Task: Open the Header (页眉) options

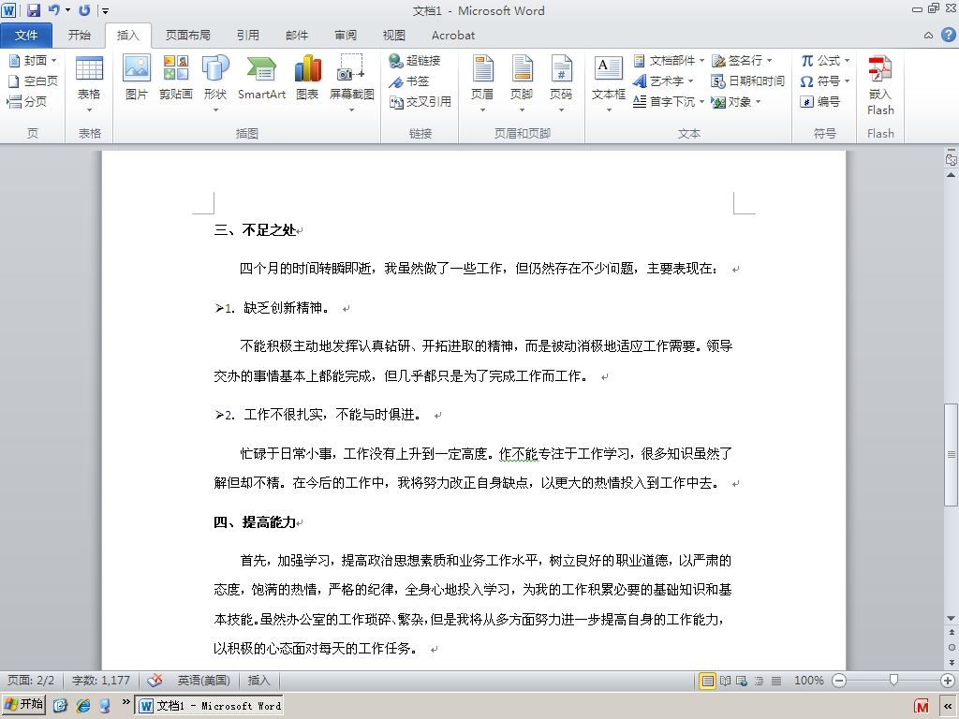Action: [x=482, y=83]
